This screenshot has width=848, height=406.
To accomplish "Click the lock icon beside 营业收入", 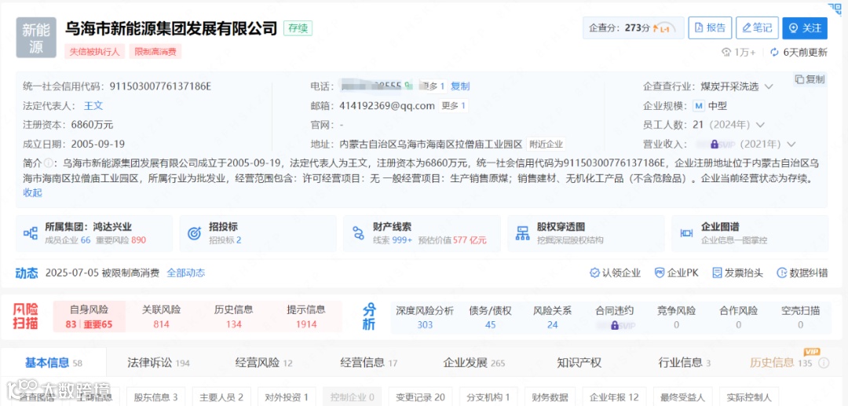I will point(715,144).
